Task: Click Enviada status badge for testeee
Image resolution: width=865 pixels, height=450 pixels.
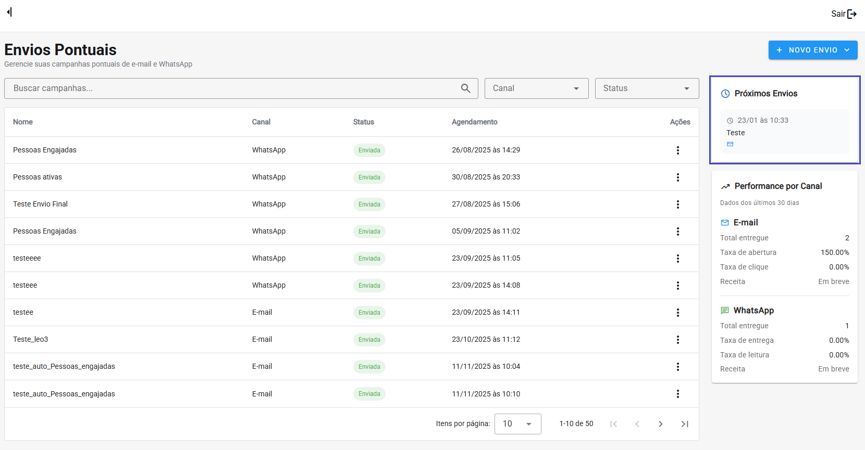Action: tap(369, 286)
